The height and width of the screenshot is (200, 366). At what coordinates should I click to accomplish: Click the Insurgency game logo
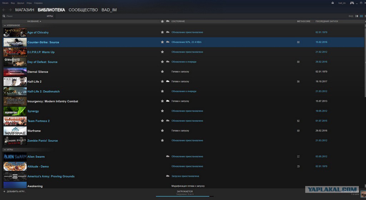[x=15, y=101]
